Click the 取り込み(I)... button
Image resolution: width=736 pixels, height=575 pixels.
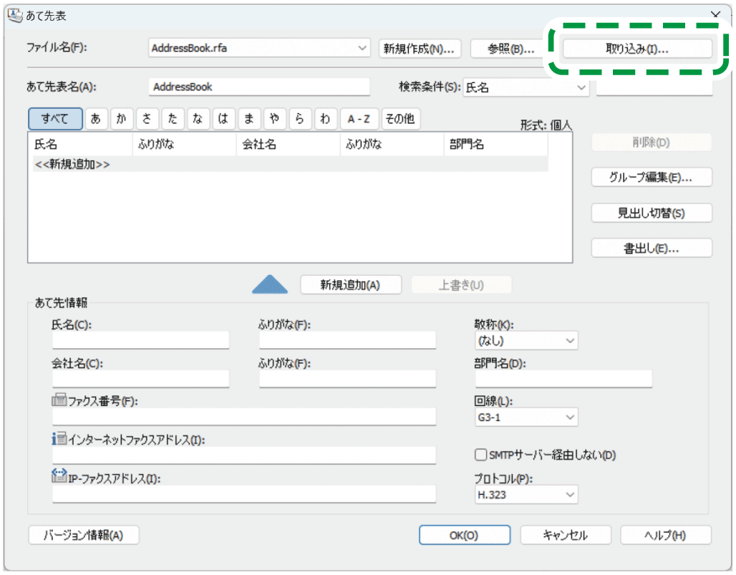[637, 49]
